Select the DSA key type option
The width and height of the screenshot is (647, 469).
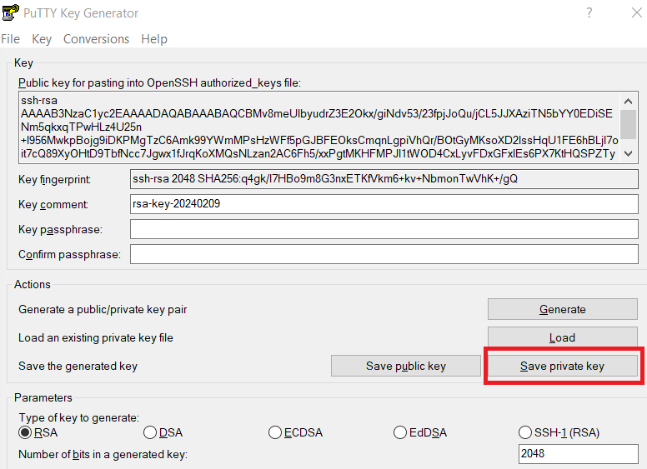click(x=150, y=432)
